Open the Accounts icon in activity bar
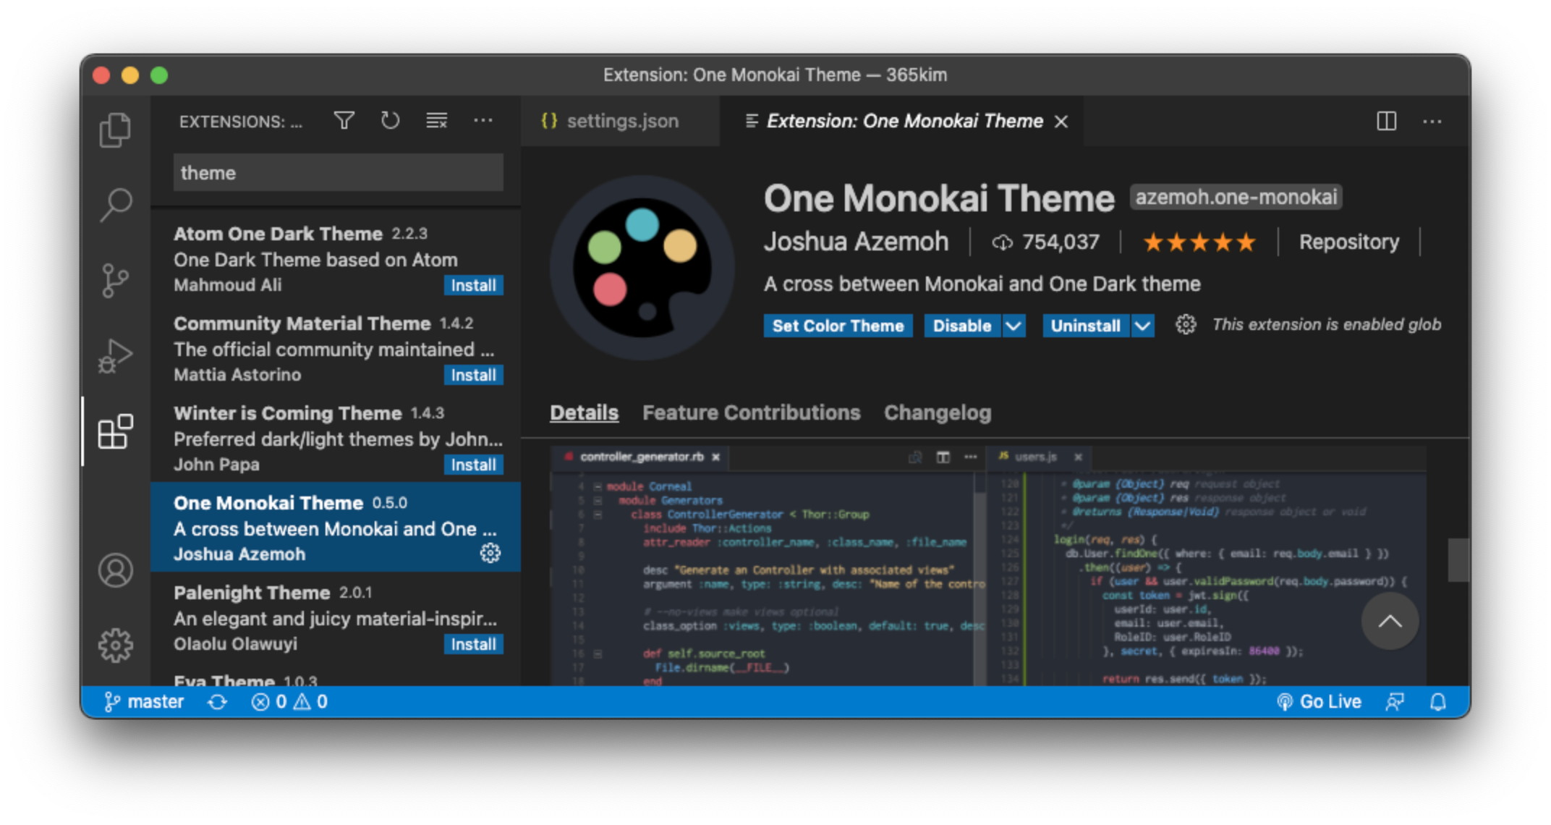Screen dimensions: 1551x825 (x=115, y=570)
